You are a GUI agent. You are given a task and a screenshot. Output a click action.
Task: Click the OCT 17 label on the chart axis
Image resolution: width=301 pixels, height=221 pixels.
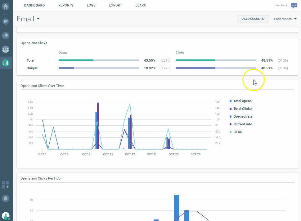(x=130, y=154)
